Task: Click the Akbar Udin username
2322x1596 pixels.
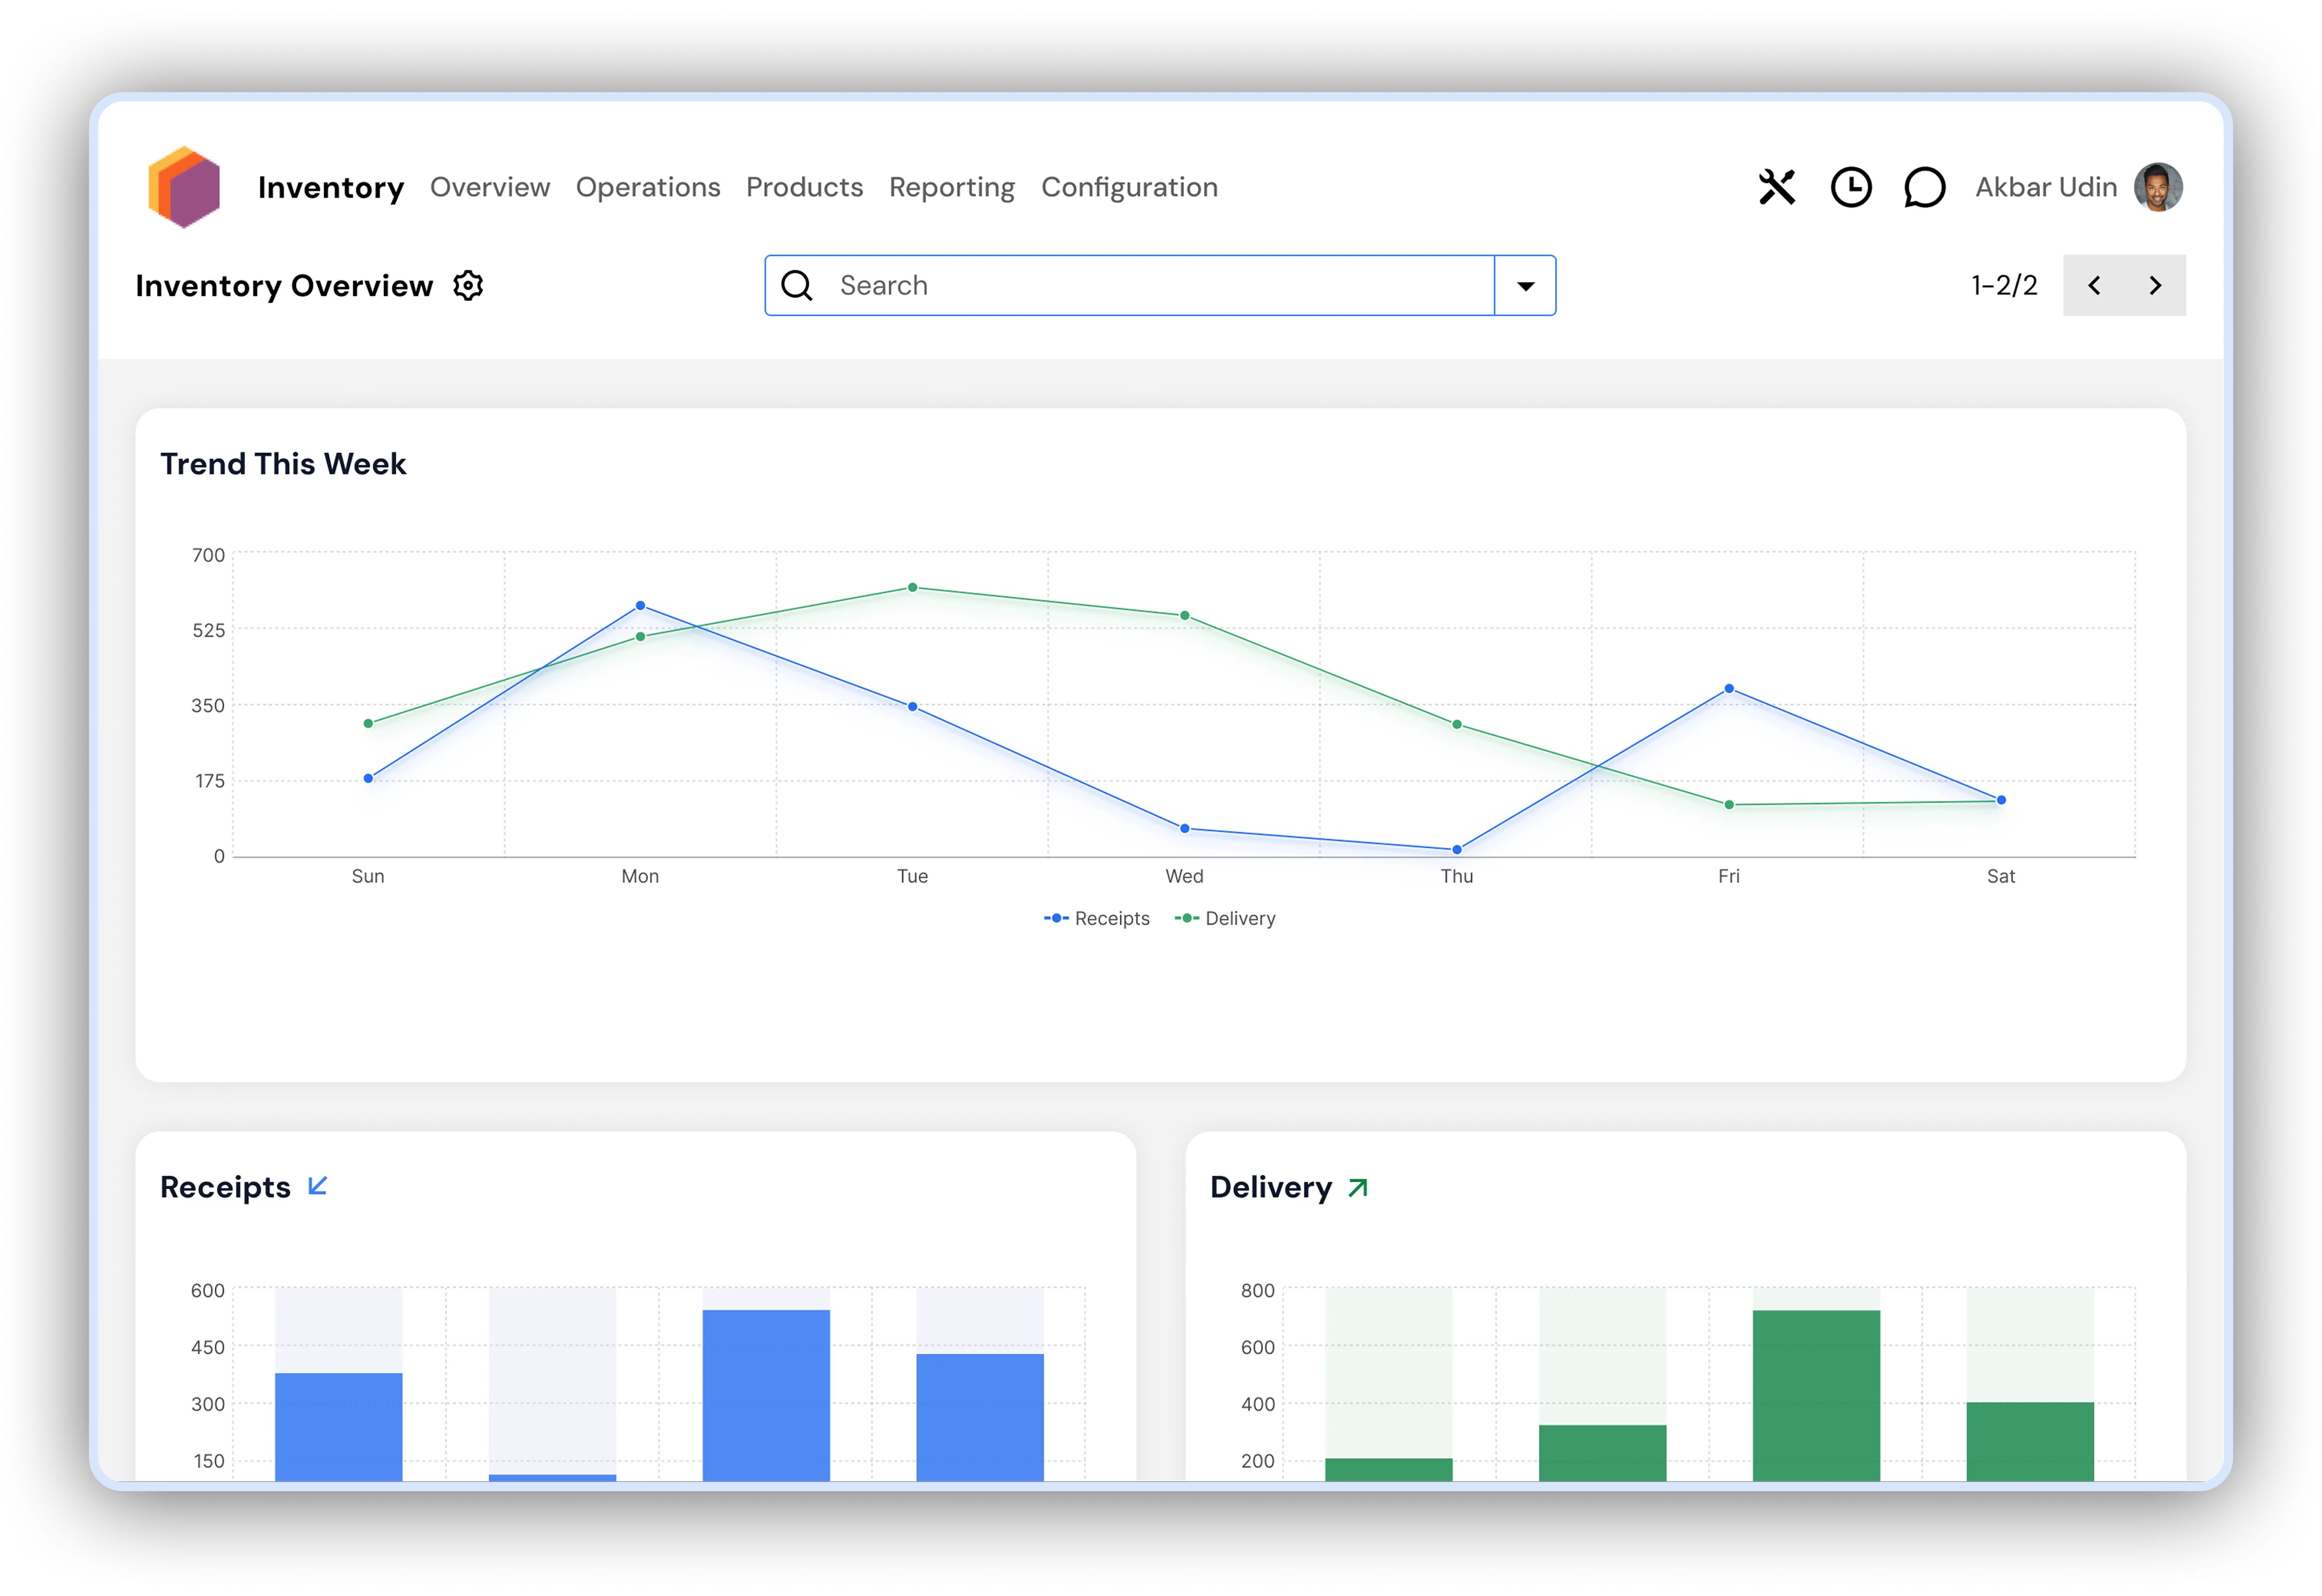Action: click(2045, 187)
